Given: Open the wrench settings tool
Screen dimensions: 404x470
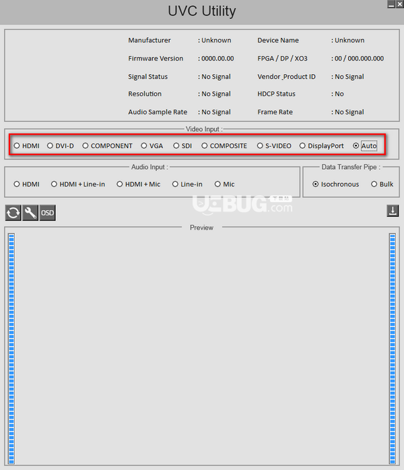Looking at the screenshot, I should coord(30,213).
